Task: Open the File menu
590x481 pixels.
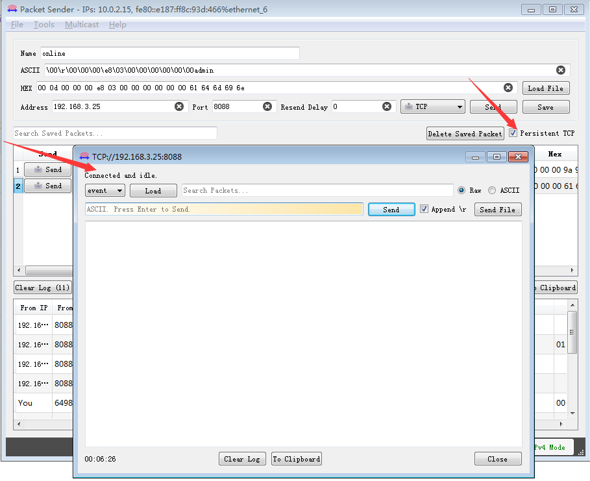Action: [17, 25]
